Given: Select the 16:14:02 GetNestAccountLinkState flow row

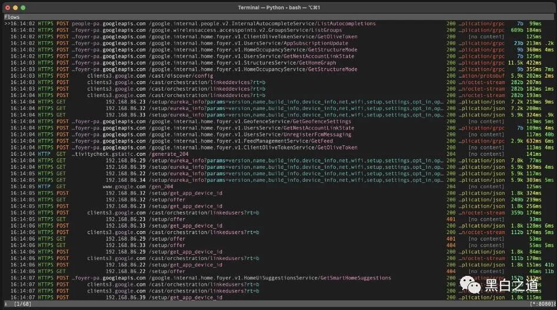Looking at the screenshot, I should (x=278, y=56).
